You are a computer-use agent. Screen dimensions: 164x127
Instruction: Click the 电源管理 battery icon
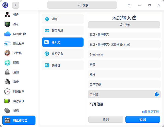[x=7, y=101]
